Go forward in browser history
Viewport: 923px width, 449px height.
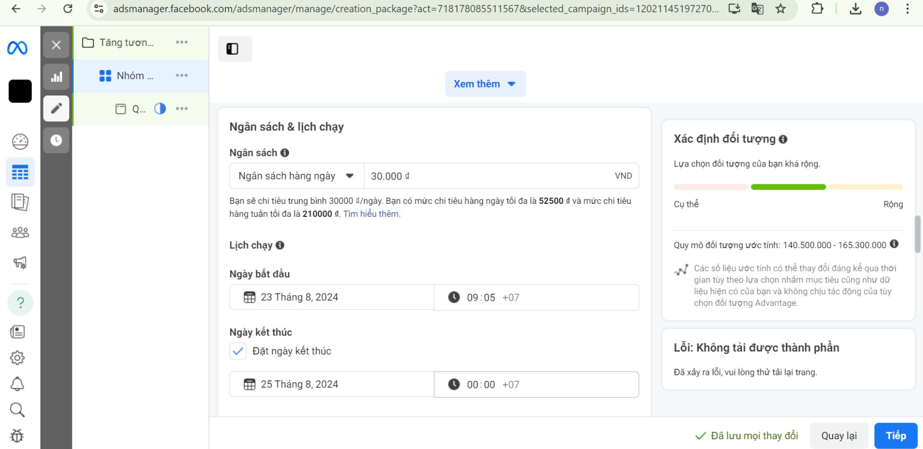point(42,9)
